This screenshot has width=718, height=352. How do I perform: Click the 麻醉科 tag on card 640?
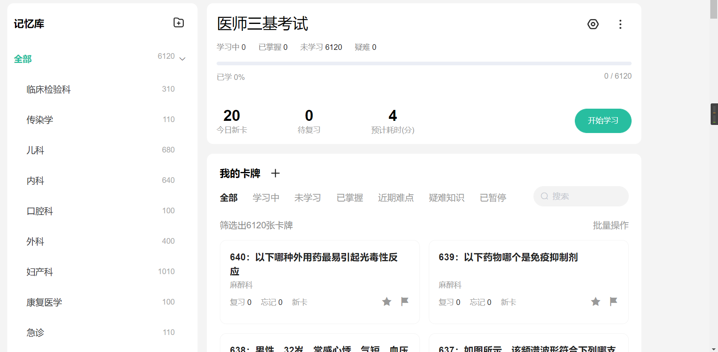tap(241, 285)
